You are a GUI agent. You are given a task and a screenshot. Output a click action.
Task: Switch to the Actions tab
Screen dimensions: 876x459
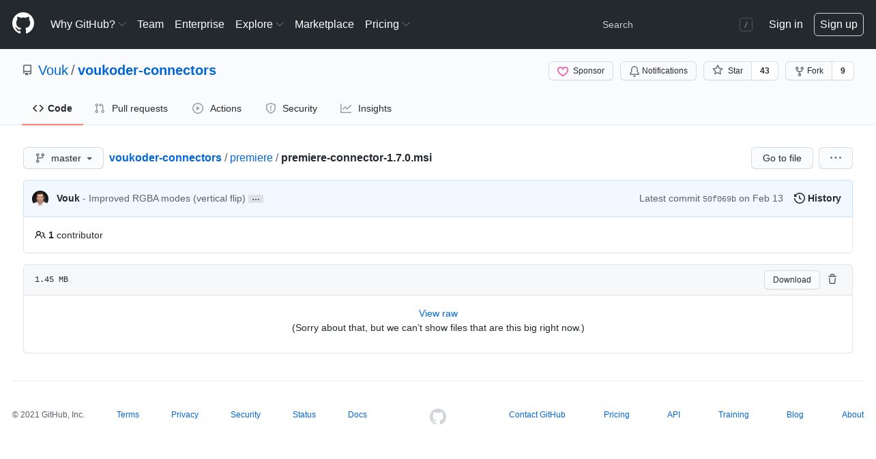coord(217,108)
